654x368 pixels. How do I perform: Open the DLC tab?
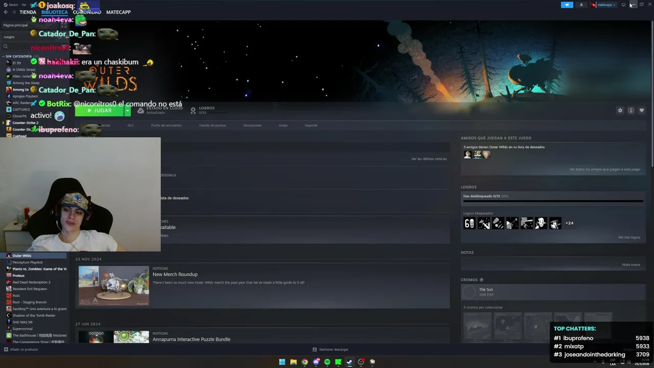click(131, 125)
